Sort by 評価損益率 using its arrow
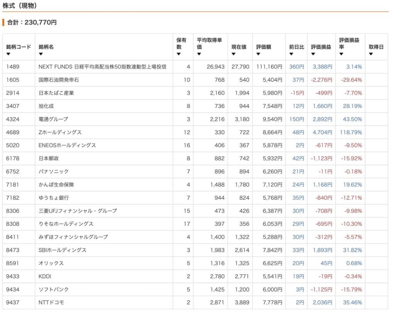 [x=341, y=54]
